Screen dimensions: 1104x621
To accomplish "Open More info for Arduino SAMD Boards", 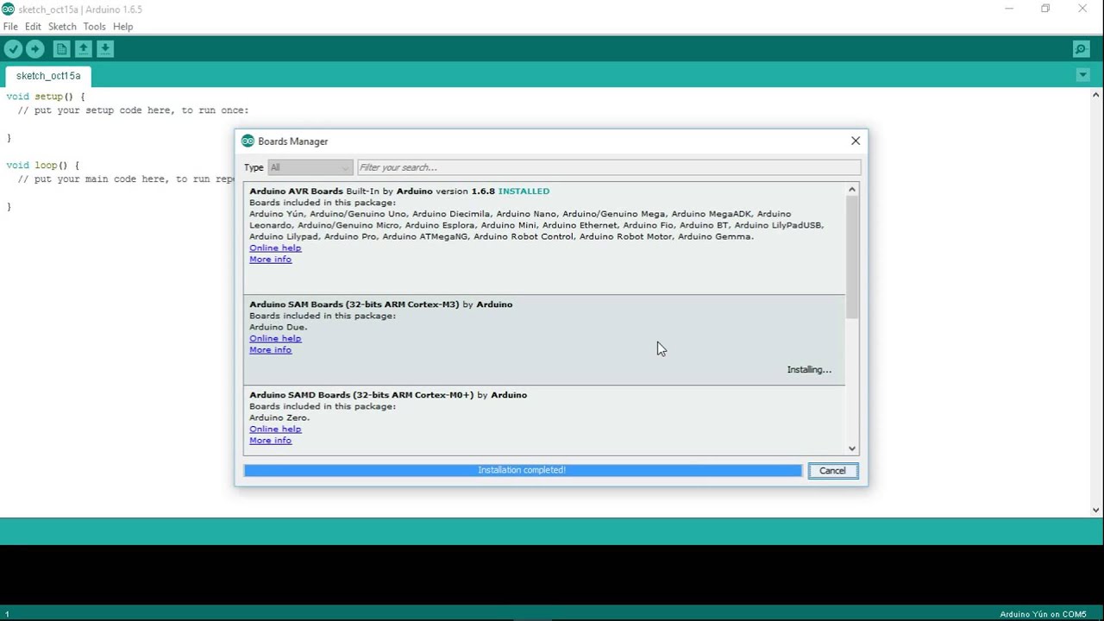I will click(271, 440).
